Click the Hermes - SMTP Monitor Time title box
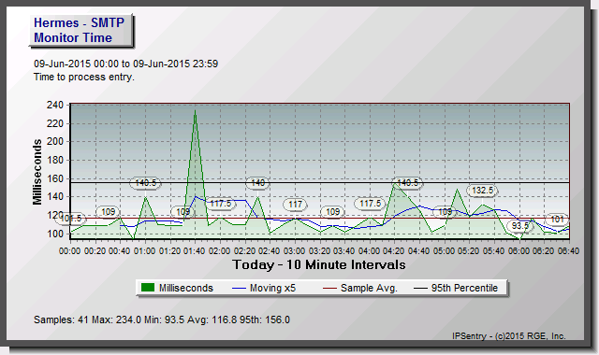The width and height of the screenshot is (599, 355). pyautogui.click(x=81, y=31)
